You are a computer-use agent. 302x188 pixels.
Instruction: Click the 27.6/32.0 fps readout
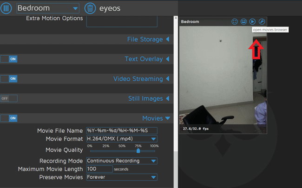tap(196, 129)
